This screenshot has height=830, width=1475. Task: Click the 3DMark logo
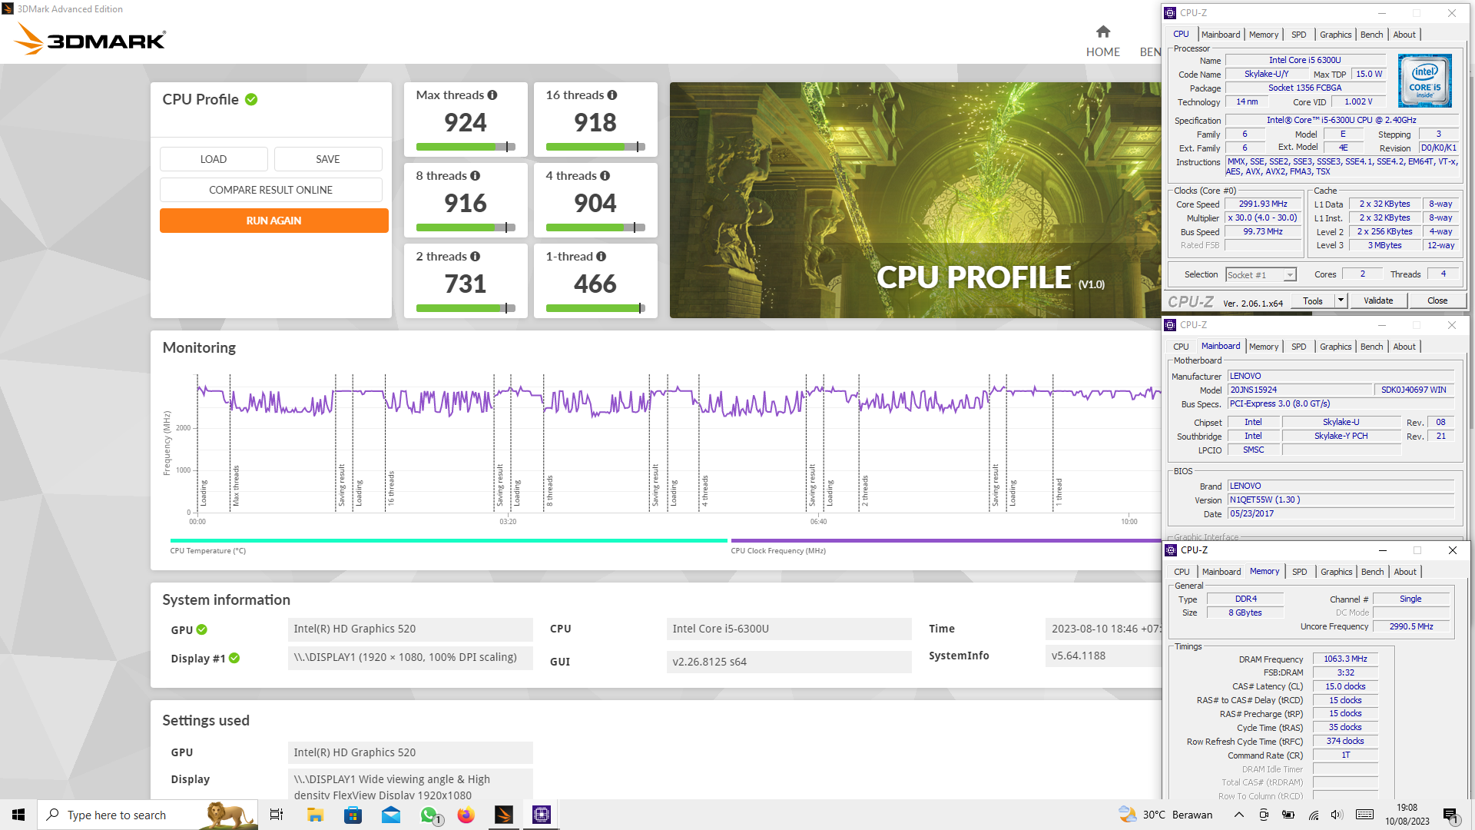click(x=89, y=38)
